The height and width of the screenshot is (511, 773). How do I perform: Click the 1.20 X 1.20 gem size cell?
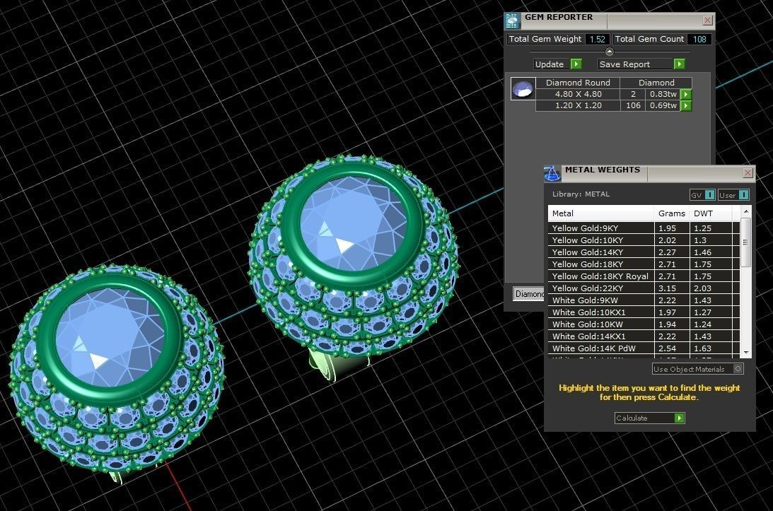point(578,105)
